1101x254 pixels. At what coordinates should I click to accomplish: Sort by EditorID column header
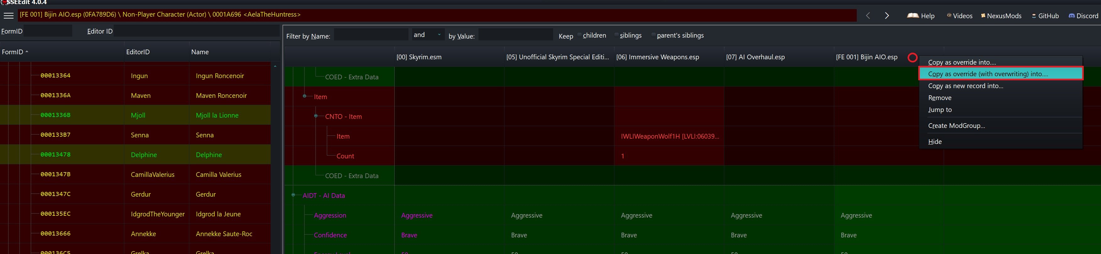click(x=156, y=52)
